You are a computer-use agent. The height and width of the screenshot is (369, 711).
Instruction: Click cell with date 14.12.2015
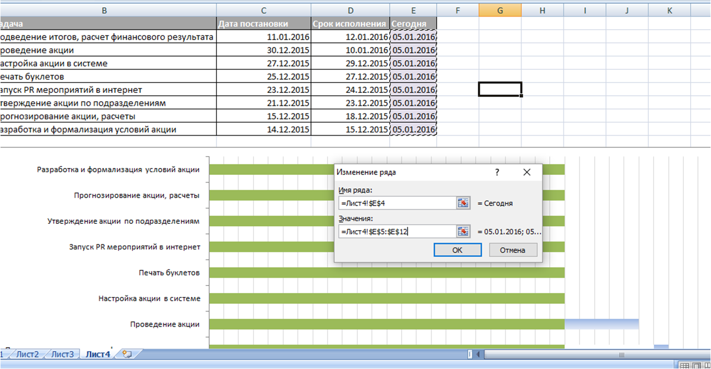click(263, 129)
